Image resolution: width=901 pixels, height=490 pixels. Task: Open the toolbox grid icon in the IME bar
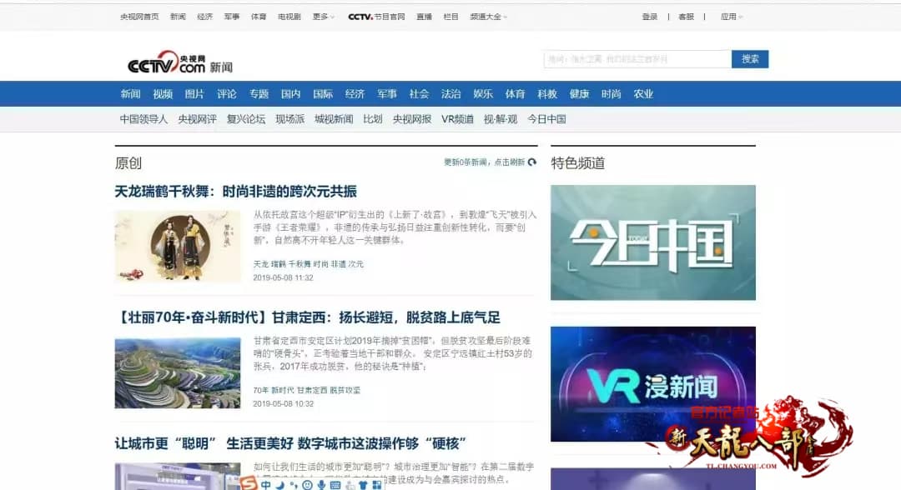click(x=377, y=485)
